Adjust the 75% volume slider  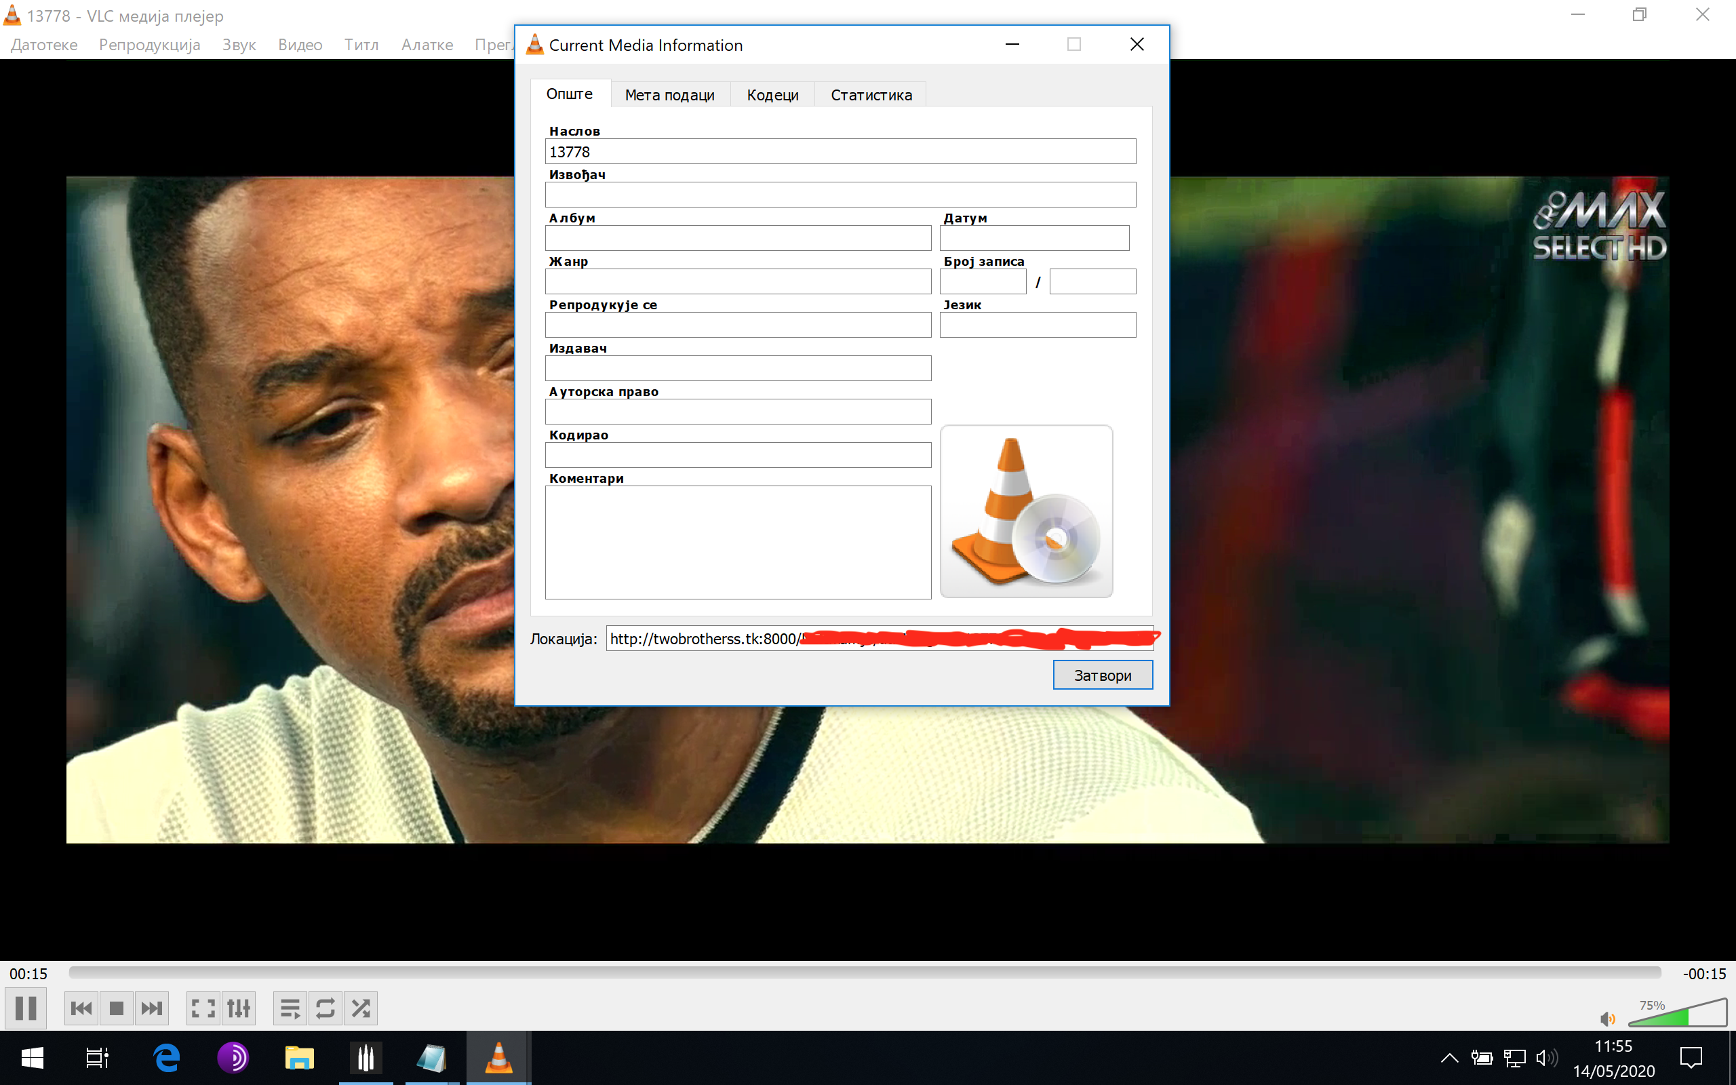(1677, 1015)
